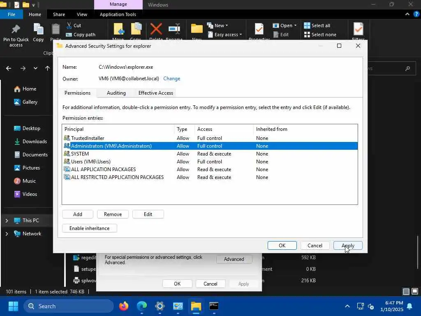
Task: Click the Windows Start button
Action: 13,306
